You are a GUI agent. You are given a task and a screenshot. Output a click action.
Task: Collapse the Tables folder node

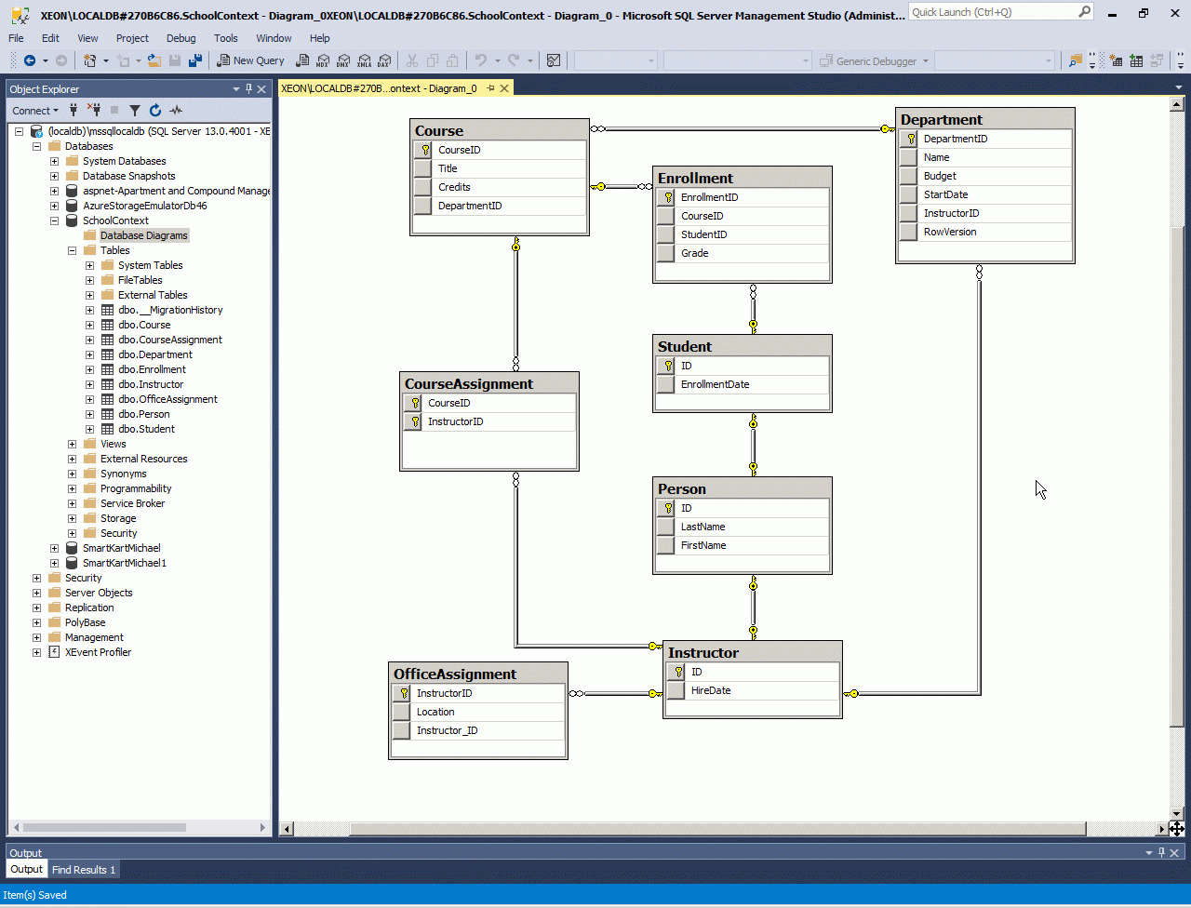[x=73, y=250]
